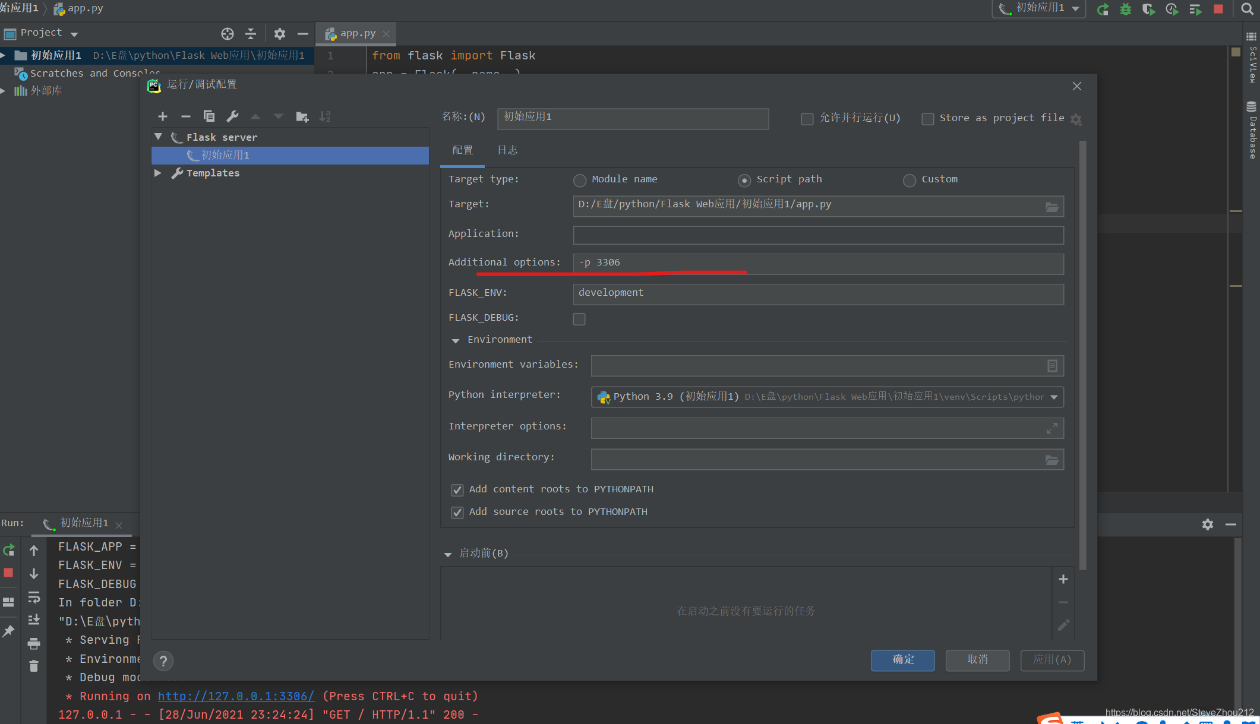This screenshot has height=724, width=1260.
Task: Open the Database side tab
Action: tap(1252, 129)
